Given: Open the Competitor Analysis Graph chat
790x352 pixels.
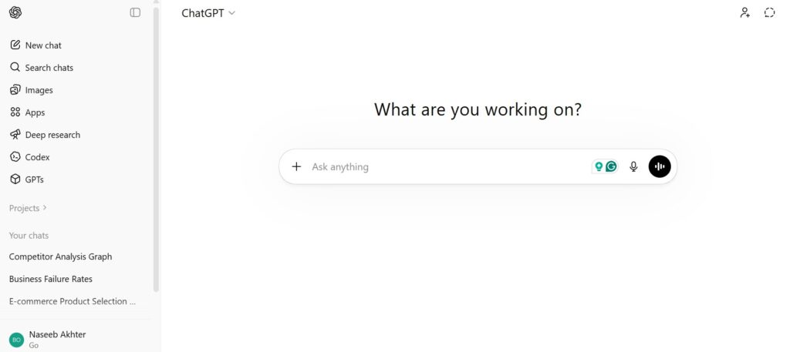Looking at the screenshot, I should pos(60,256).
